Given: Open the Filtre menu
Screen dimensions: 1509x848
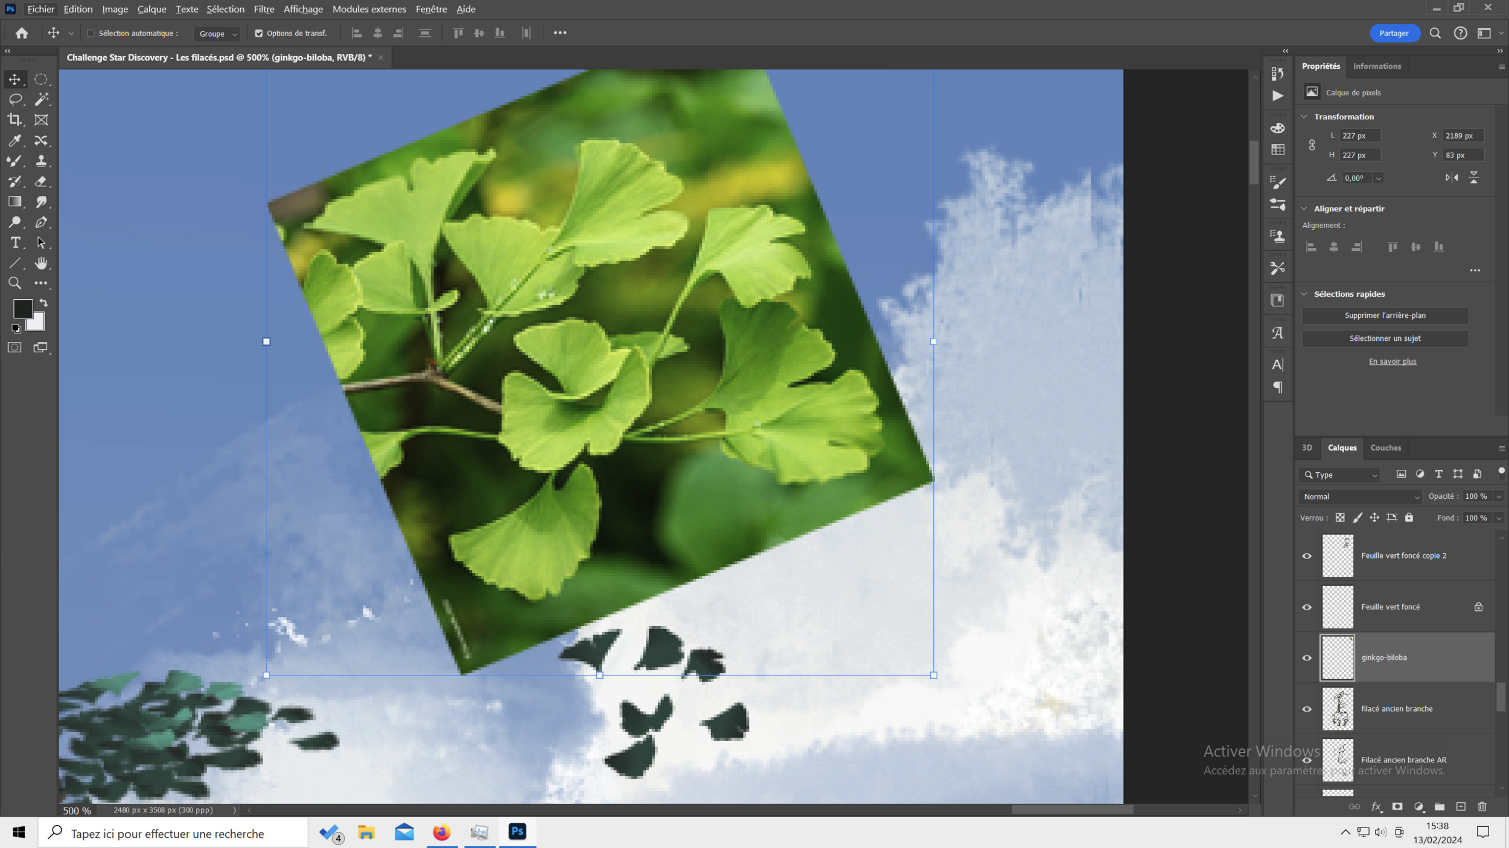Looking at the screenshot, I should (264, 9).
